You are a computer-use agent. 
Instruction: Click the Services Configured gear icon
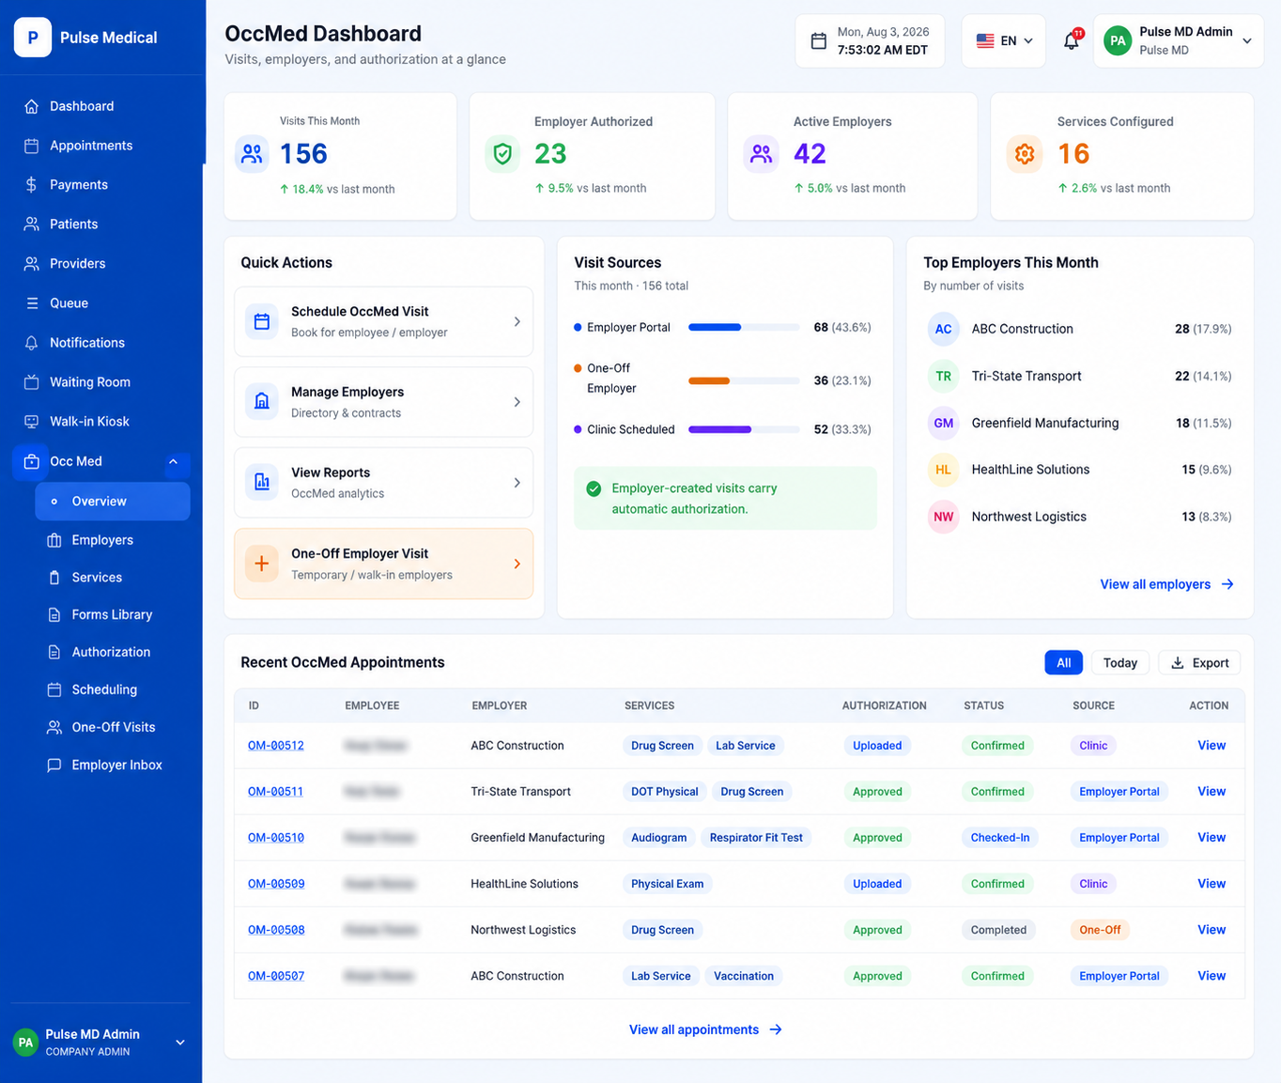point(1025,153)
